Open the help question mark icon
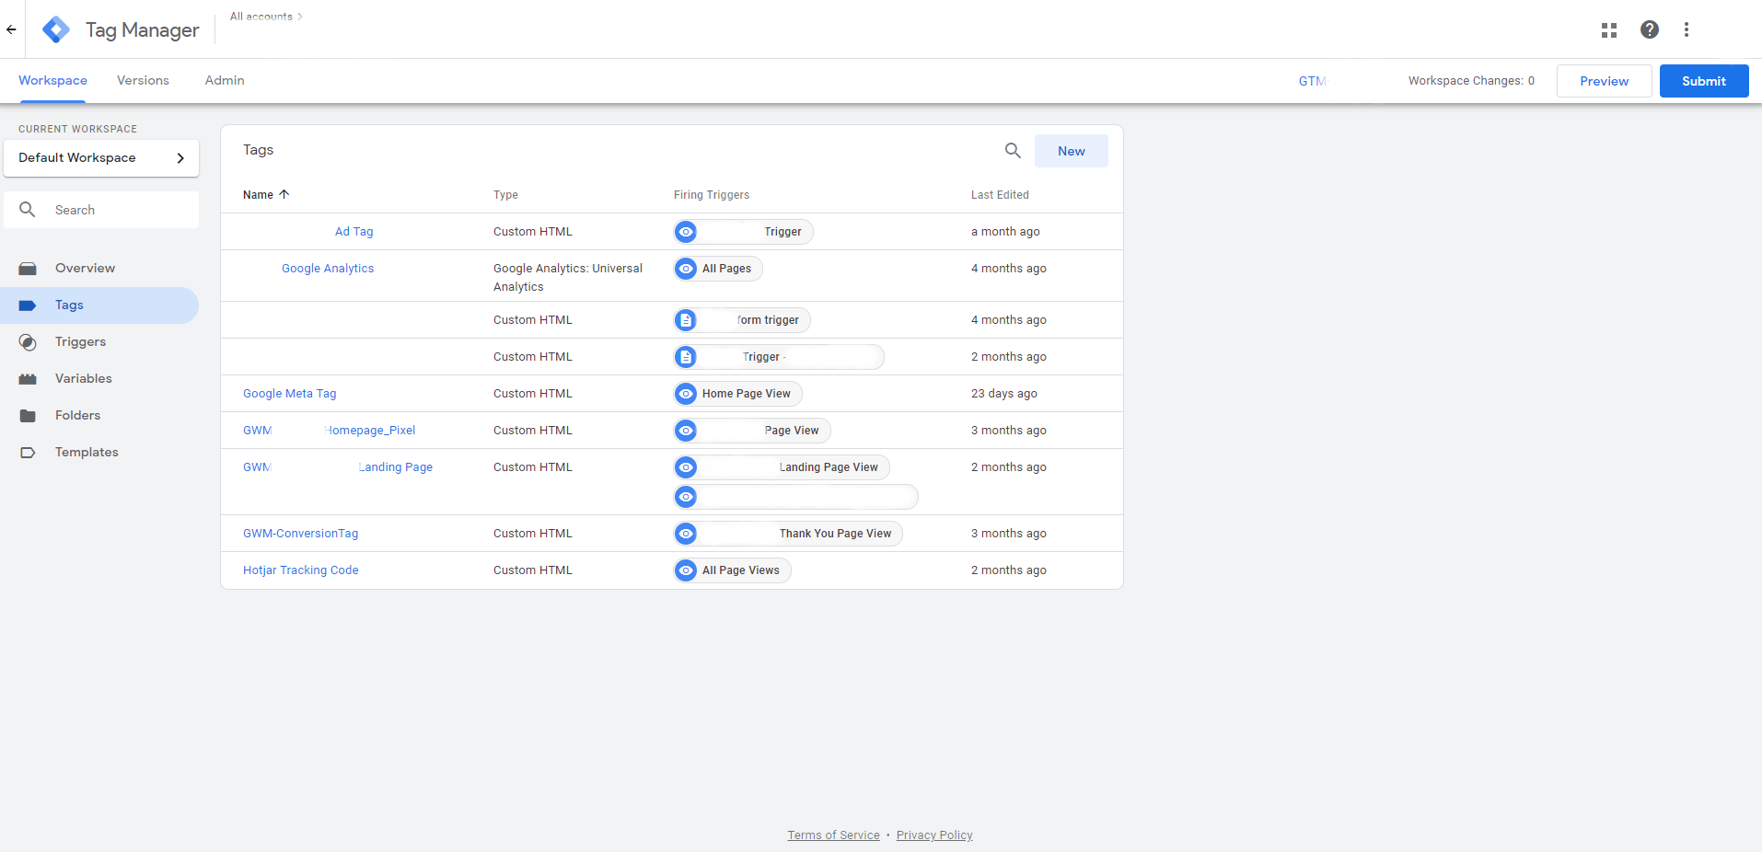This screenshot has width=1762, height=852. tap(1650, 29)
